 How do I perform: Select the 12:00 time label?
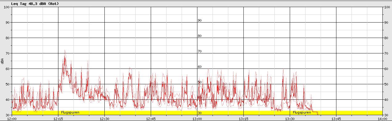[12, 119]
